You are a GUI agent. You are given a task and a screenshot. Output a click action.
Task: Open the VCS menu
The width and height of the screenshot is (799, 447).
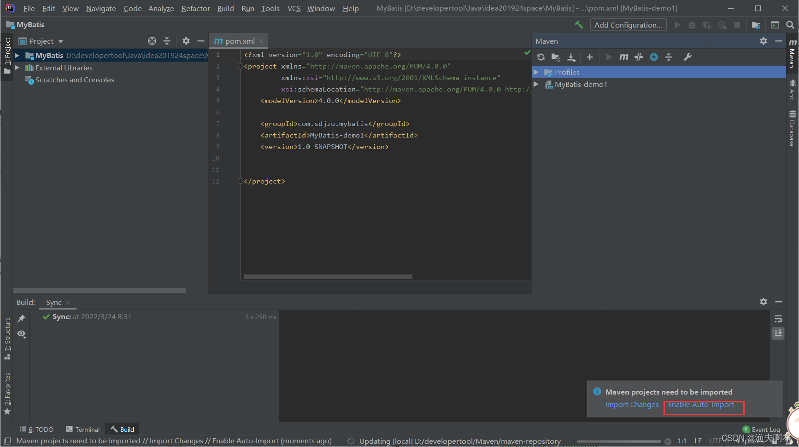294,8
